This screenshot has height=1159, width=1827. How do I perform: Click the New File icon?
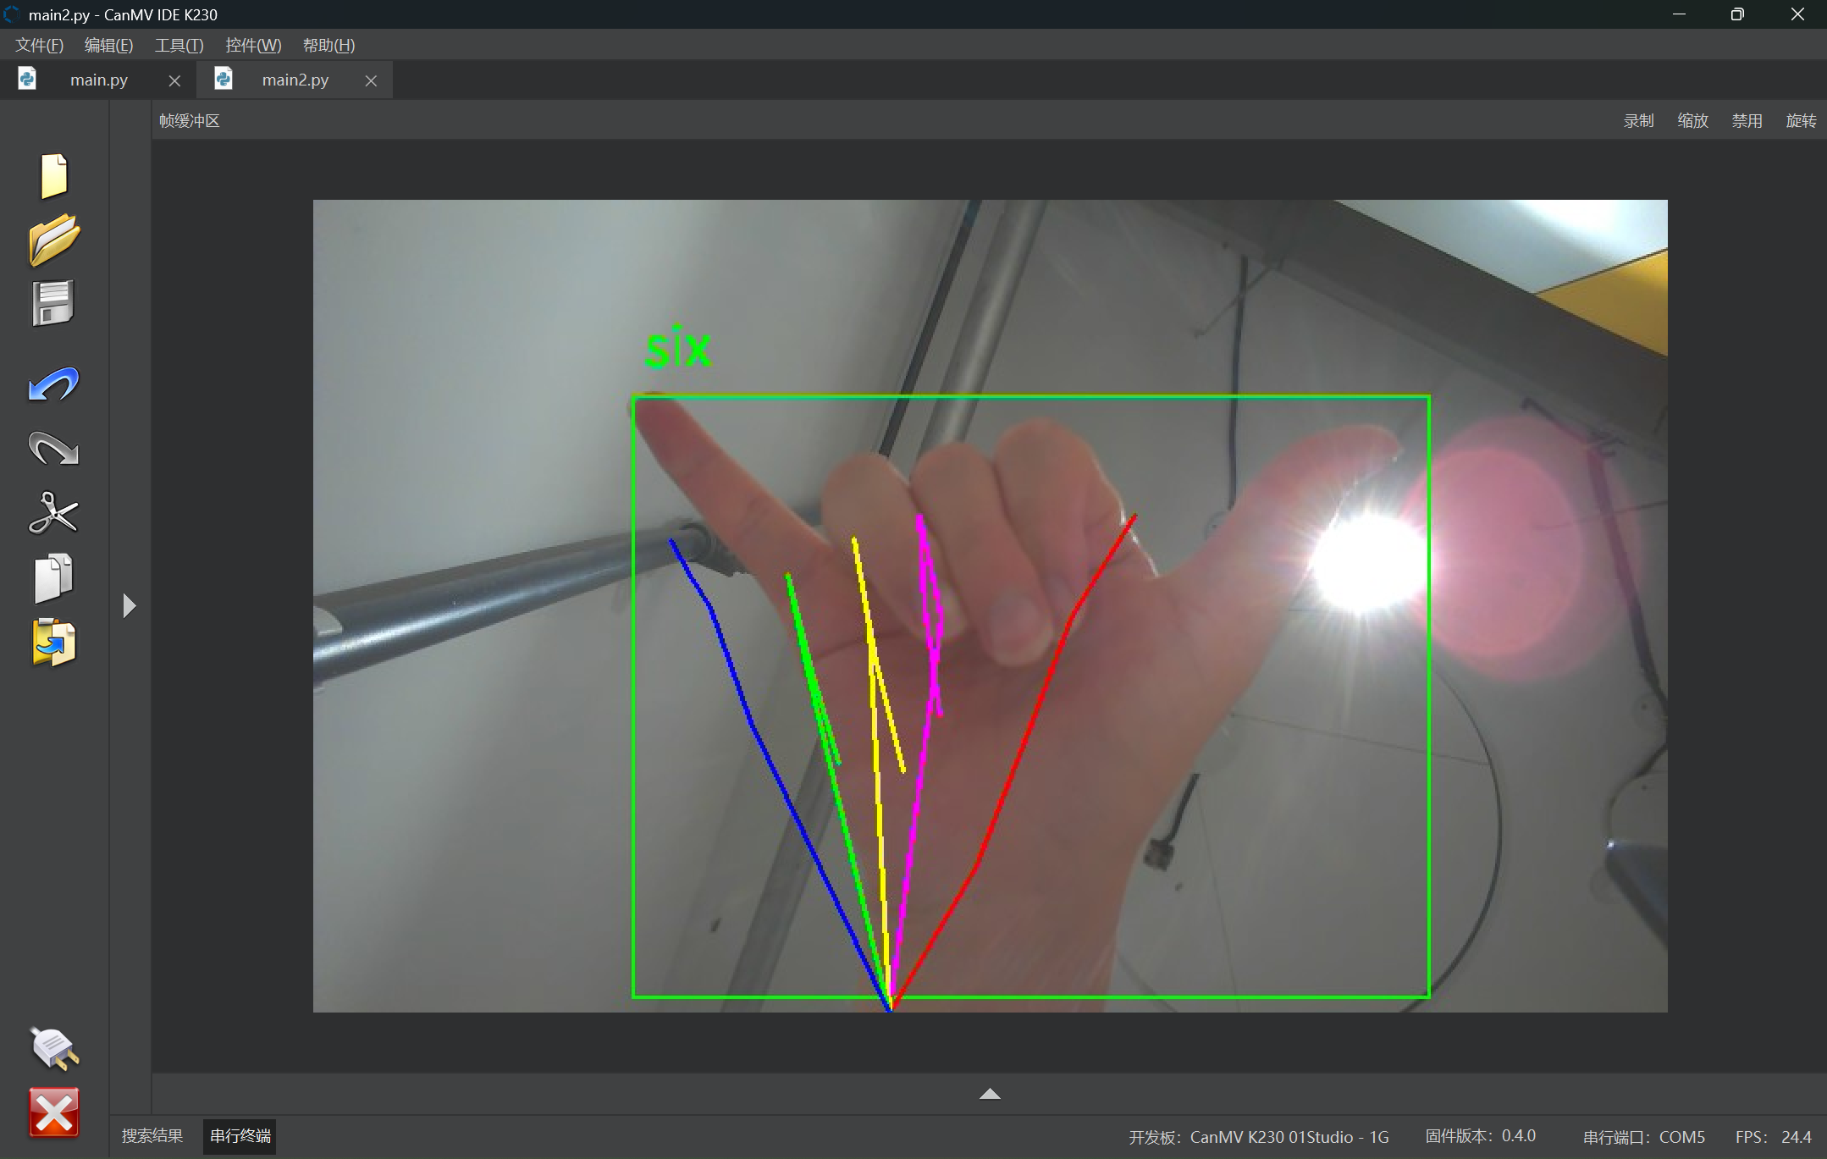pyautogui.click(x=54, y=176)
